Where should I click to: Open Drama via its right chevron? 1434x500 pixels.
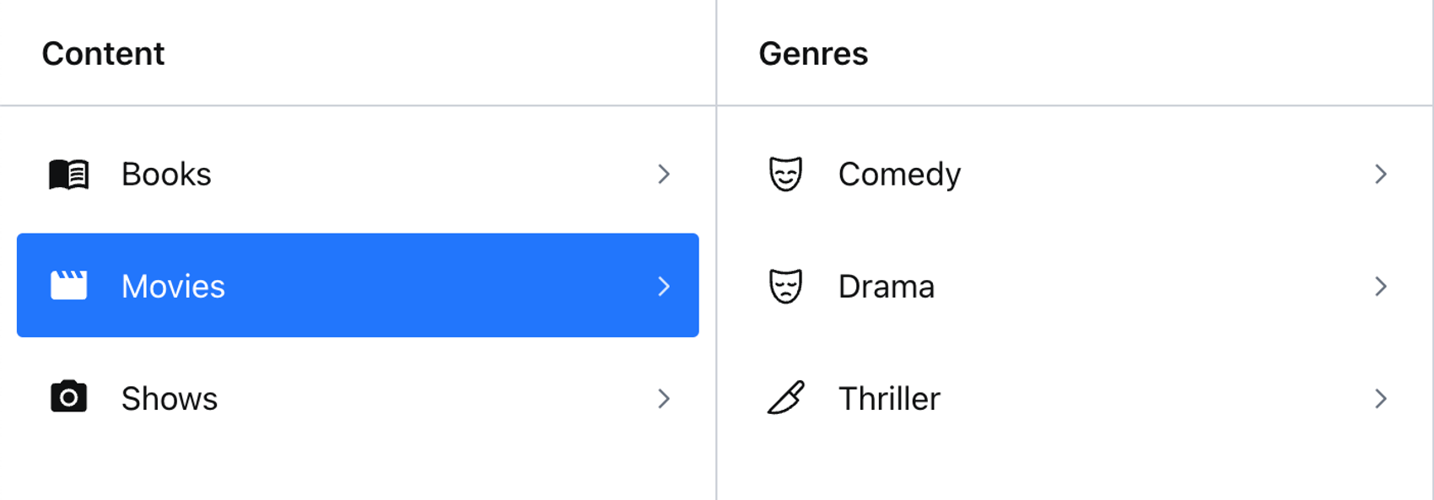[1381, 287]
